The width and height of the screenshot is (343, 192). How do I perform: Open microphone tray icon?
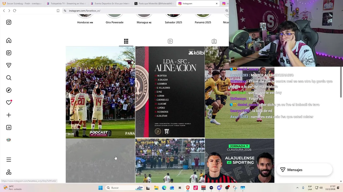(x=303, y=188)
